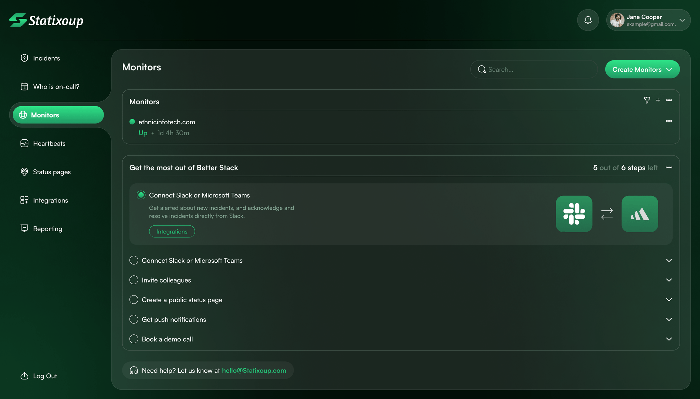
Task: Select the Invite colleagues radio circle
Action: [134, 280]
